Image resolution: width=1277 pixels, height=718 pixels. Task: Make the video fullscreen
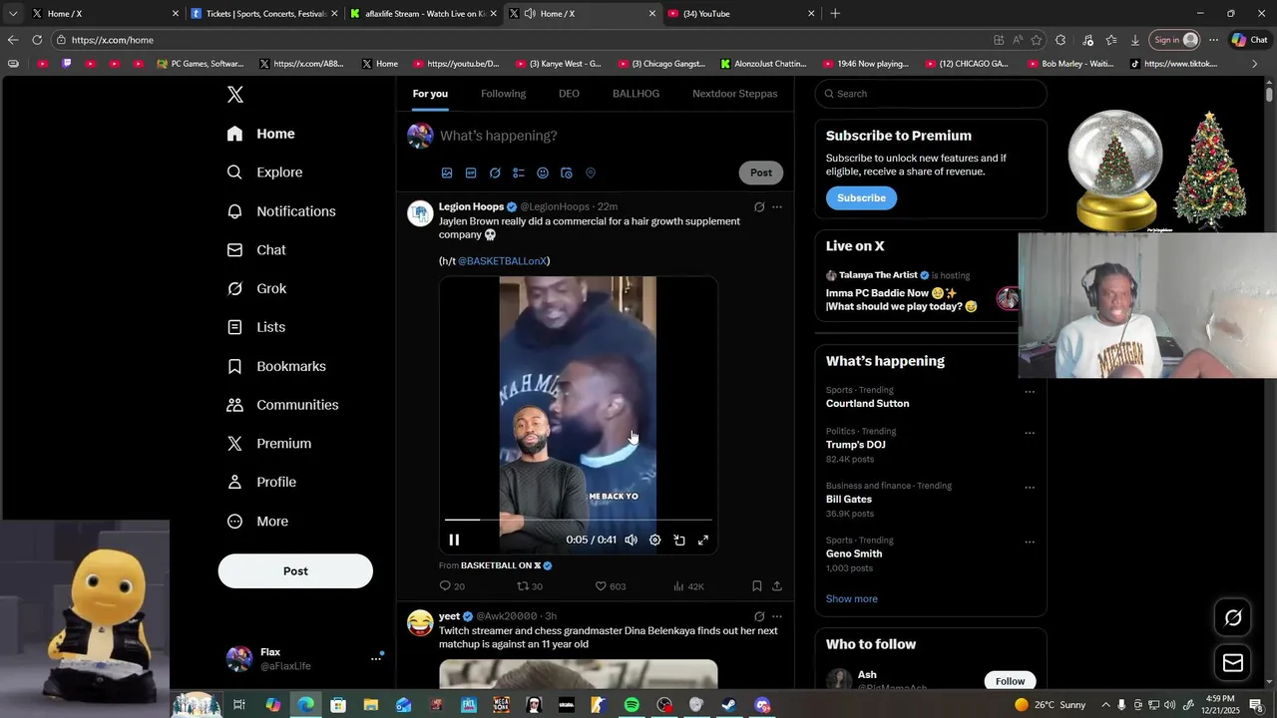click(703, 539)
